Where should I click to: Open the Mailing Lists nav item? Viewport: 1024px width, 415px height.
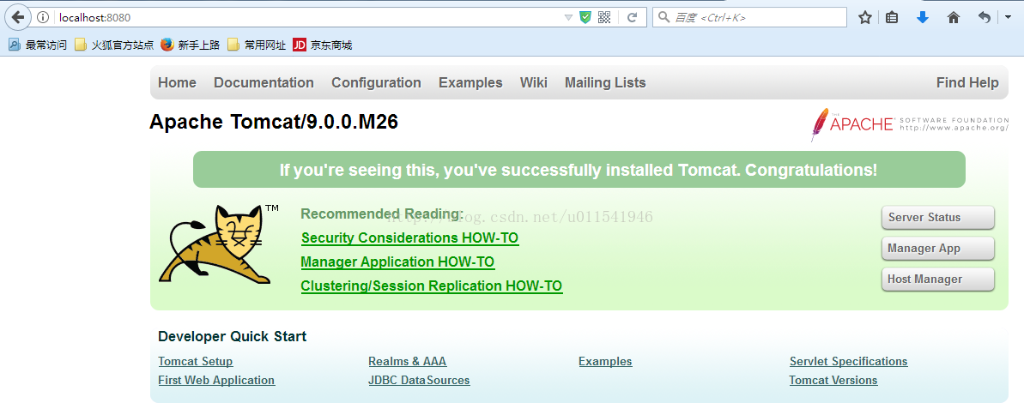[x=605, y=83]
